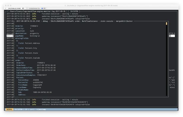Switch to the ./src/index.js (node) tab
The height and width of the screenshot is (117, 183).
pyautogui.click(x=14, y=8)
